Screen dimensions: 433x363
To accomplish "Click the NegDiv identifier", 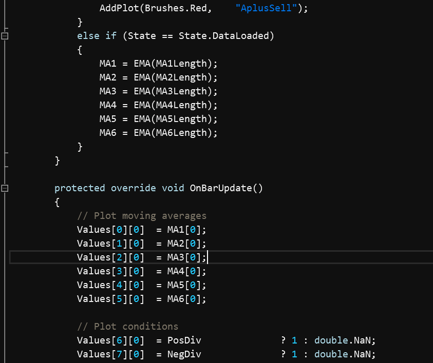I will click(184, 354).
